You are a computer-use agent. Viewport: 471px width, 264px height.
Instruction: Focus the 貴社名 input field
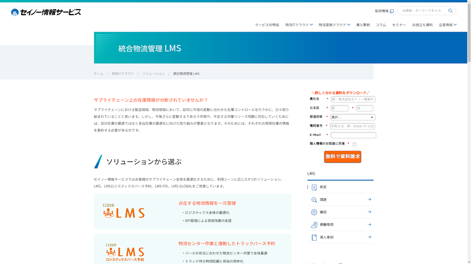pos(353,99)
